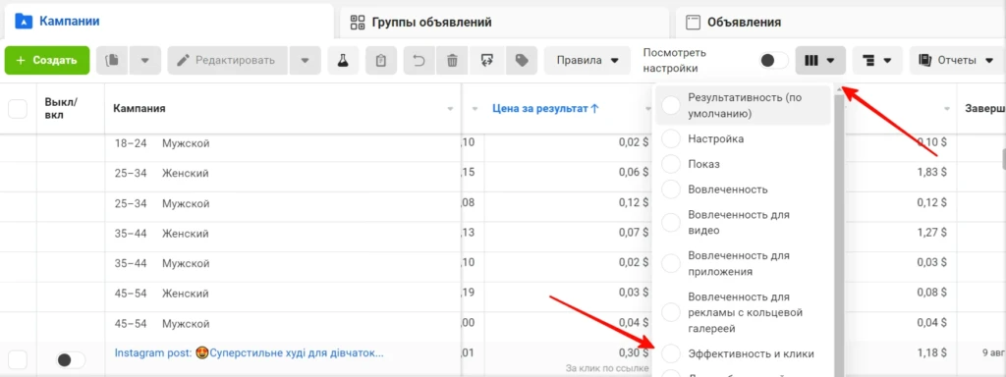Viewport: 1006px width, 377px height.
Task: Toggle the Посмотреть настройки switch
Action: pyautogui.click(x=773, y=60)
